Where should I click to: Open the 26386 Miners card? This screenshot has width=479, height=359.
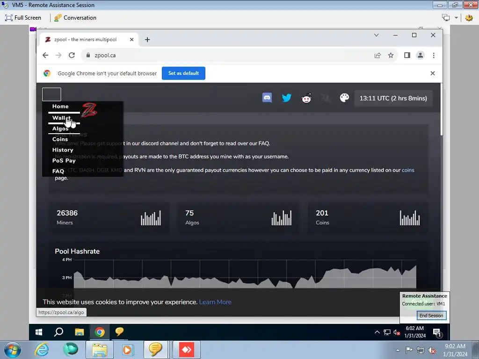pos(109,218)
